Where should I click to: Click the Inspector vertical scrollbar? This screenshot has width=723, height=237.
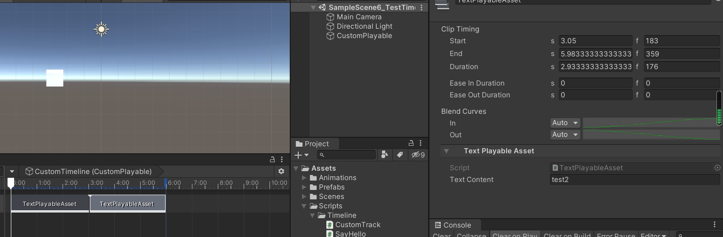click(x=719, y=108)
